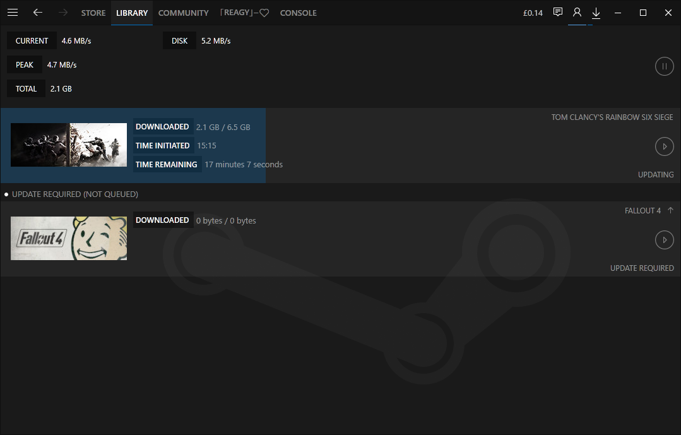The height and width of the screenshot is (435, 681).
Task: Click the £0.14 wallet balance
Action: [x=533, y=13]
